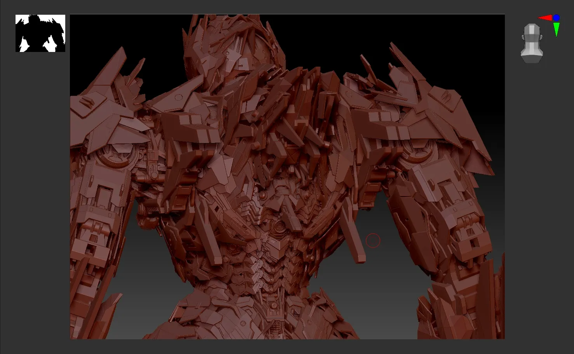
Task: Click the striped armor block on right chest
Action: pyautogui.click(x=384, y=126)
